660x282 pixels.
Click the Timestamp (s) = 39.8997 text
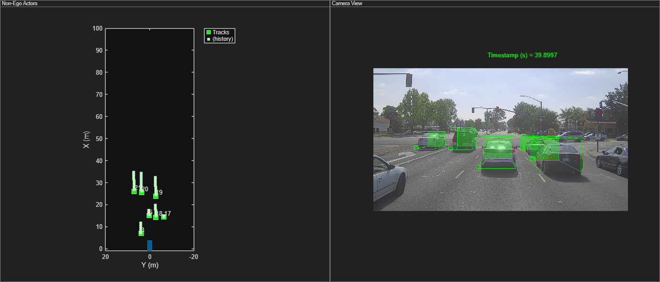click(x=522, y=55)
